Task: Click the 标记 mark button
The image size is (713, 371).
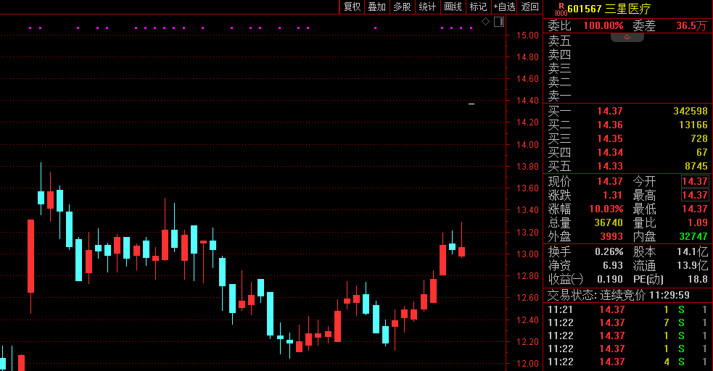Action: tap(479, 7)
